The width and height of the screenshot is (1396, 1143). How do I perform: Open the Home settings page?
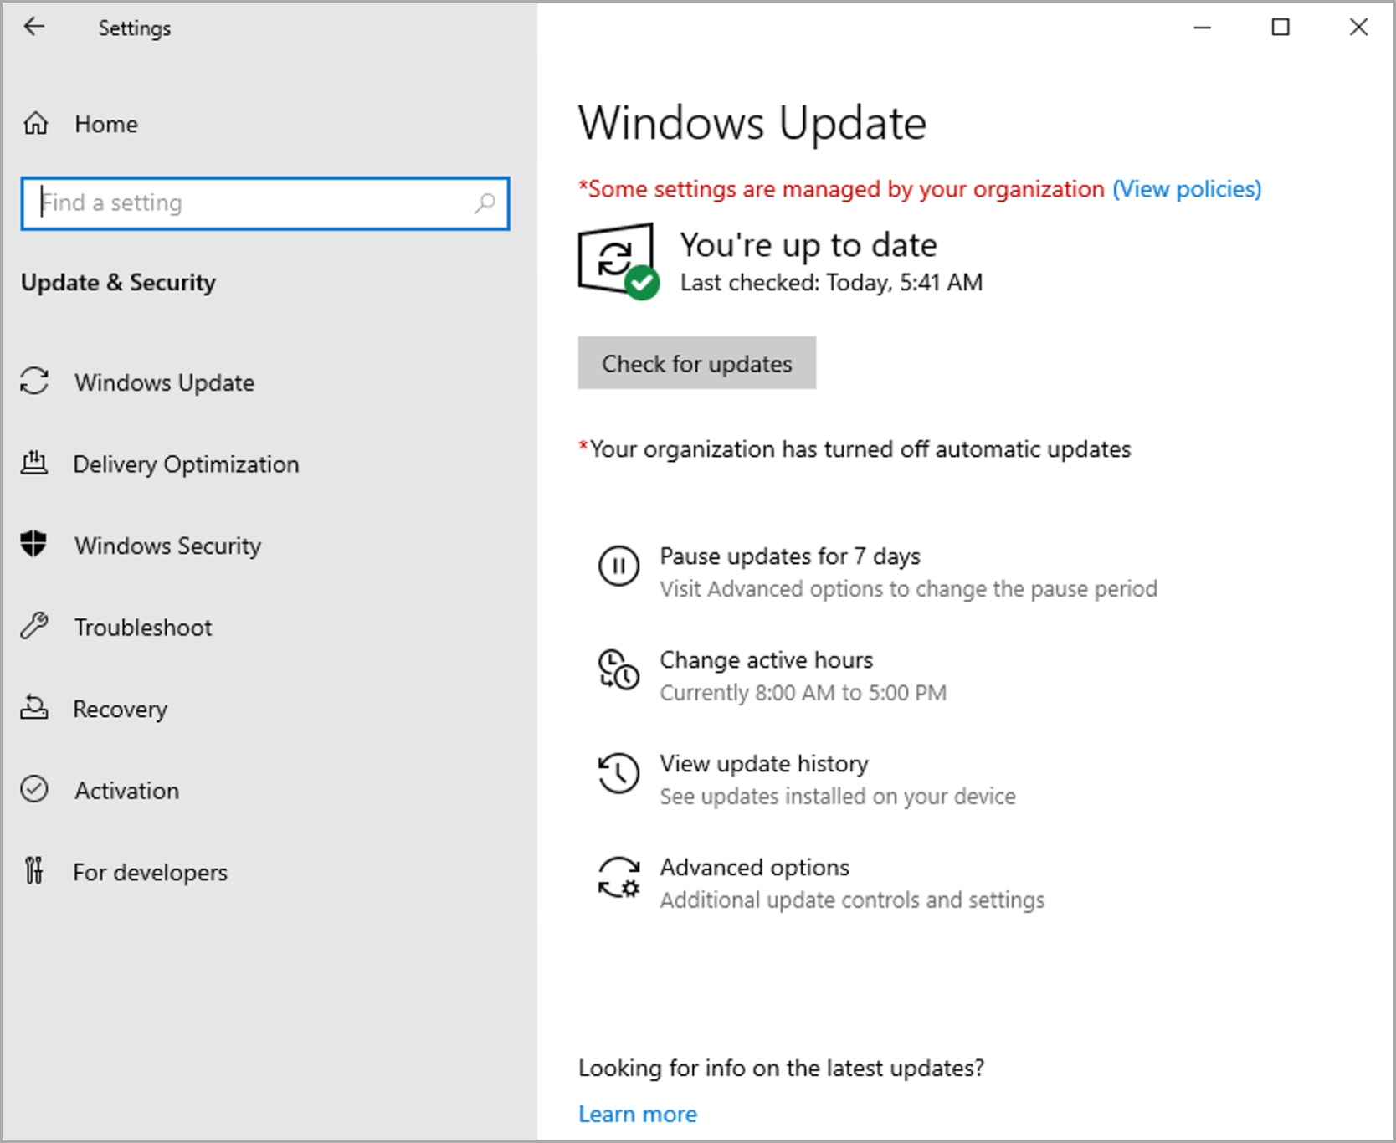pos(106,124)
